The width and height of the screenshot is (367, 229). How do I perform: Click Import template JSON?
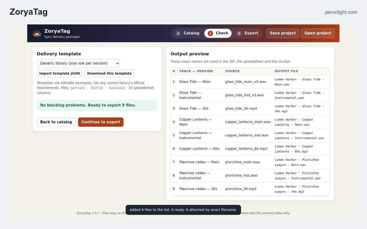[60, 74]
